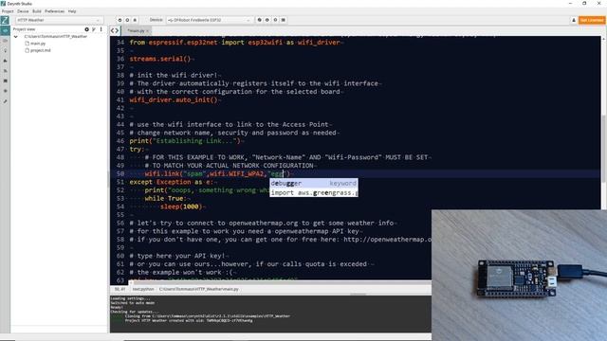Open the Device menu

coord(23,11)
